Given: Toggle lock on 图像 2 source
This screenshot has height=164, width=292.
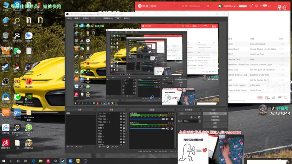Looking at the screenshot, I should 124,128.
